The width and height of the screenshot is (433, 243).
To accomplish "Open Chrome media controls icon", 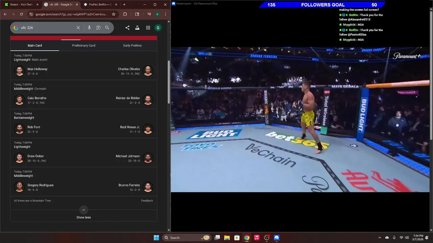I will [x=149, y=14].
